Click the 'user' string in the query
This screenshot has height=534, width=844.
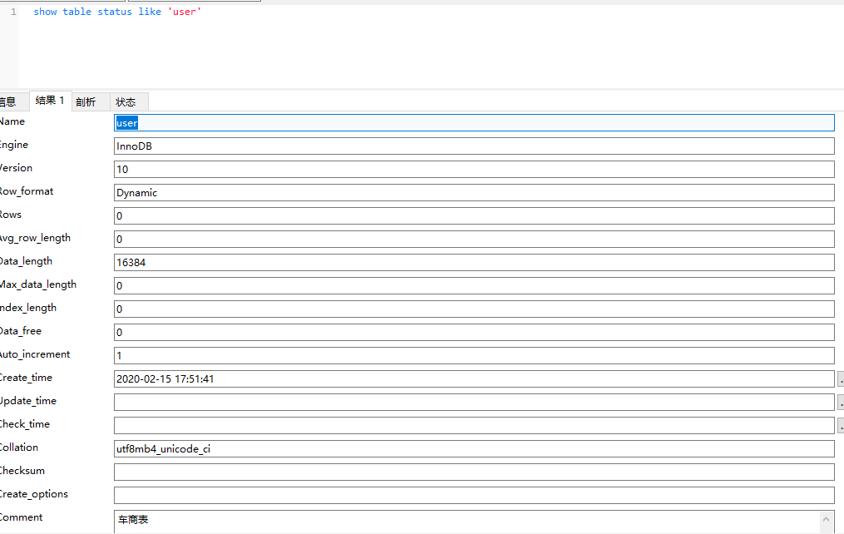[x=185, y=12]
